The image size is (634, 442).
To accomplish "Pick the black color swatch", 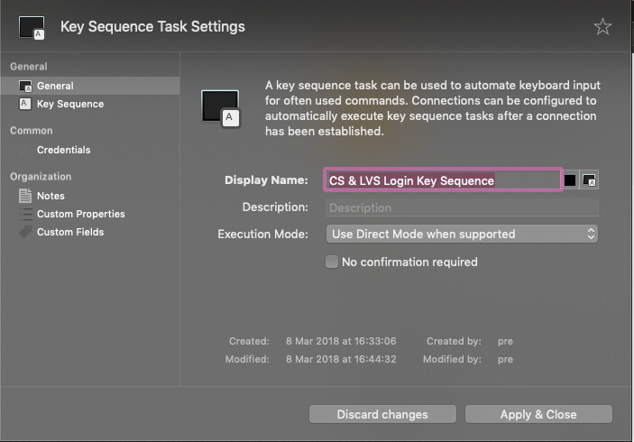I will coord(570,180).
